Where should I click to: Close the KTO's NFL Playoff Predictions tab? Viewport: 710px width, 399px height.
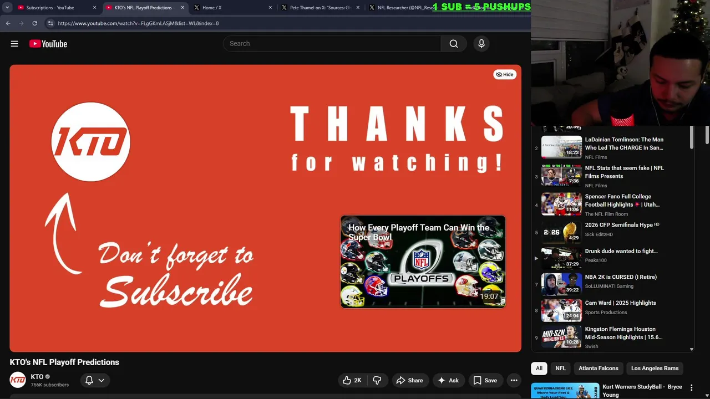coord(182,8)
